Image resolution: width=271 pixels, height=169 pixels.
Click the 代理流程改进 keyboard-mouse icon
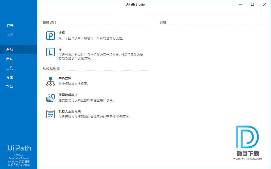[x=51, y=98]
